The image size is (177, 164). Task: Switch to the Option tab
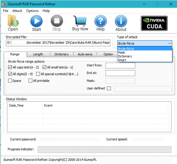click(108, 54)
